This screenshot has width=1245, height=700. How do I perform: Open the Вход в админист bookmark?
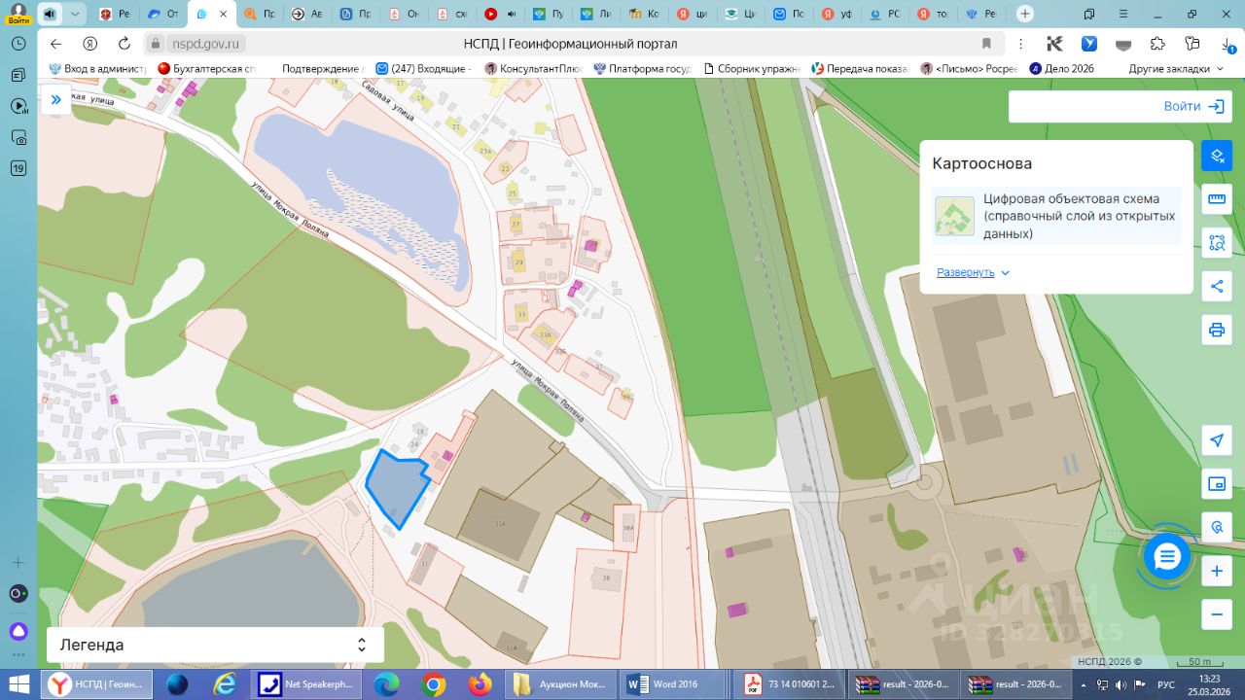click(x=97, y=69)
